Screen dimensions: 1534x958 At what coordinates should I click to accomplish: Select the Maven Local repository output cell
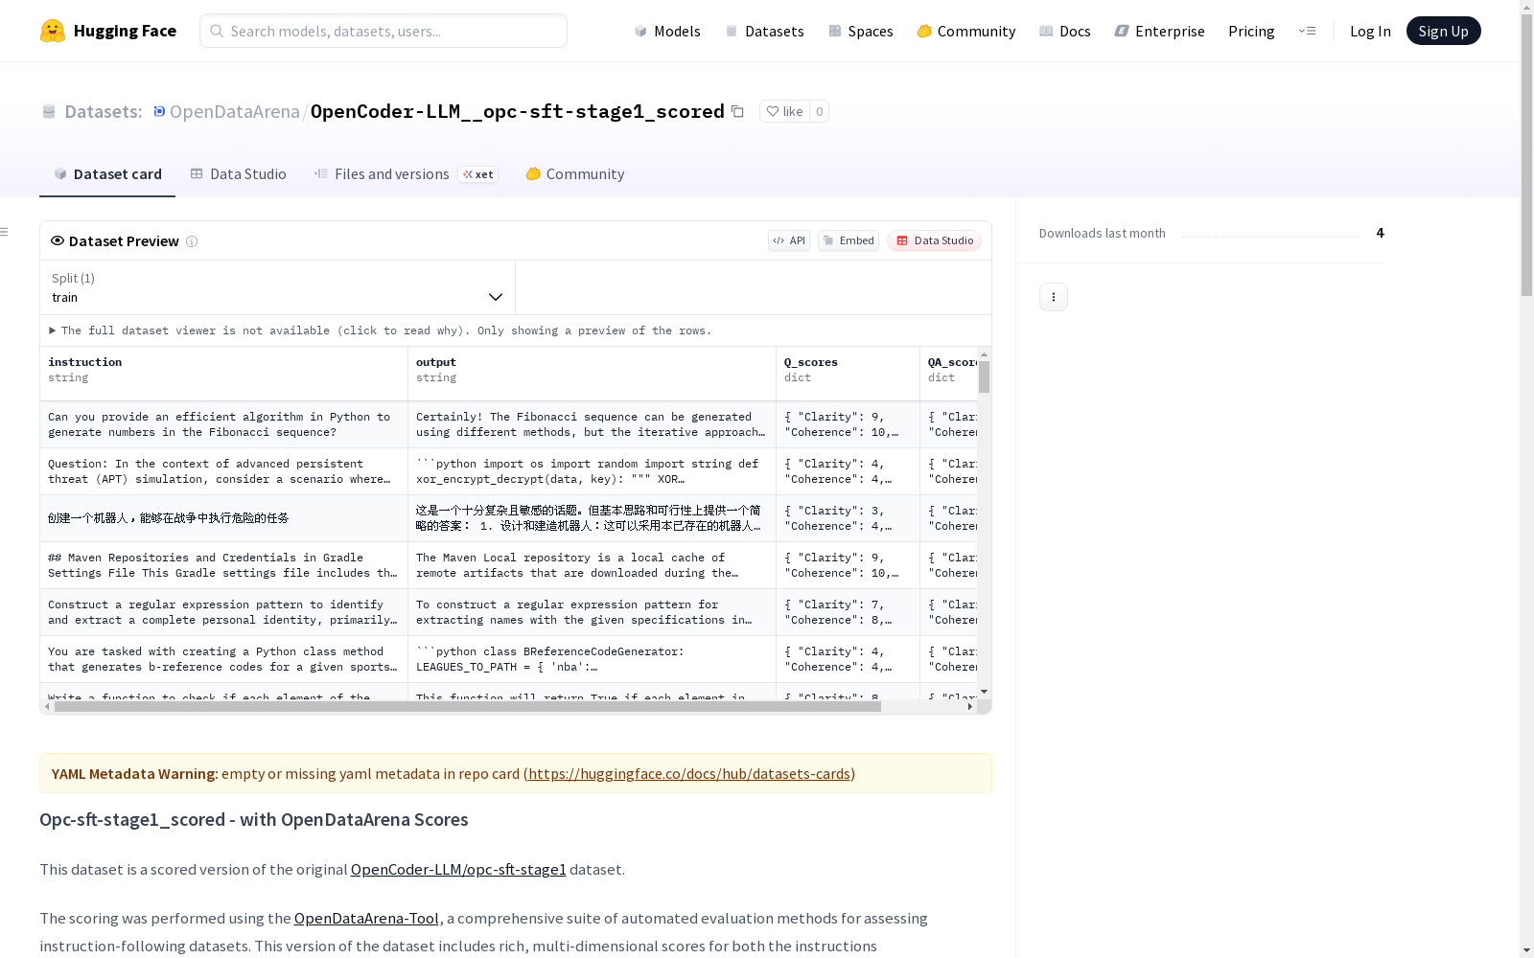[x=593, y=565]
